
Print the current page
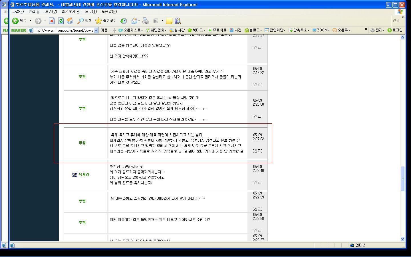[145, 21]
